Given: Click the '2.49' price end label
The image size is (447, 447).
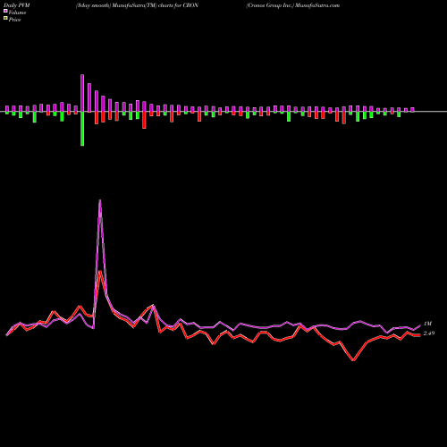Looking at the screenshot, I should click(x=429, y=333).
